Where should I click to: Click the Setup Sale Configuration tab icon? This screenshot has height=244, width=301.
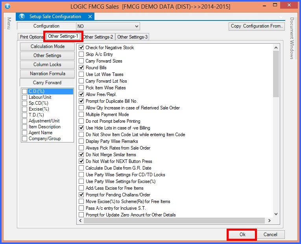pyautogui.click(x=22, y=17)
